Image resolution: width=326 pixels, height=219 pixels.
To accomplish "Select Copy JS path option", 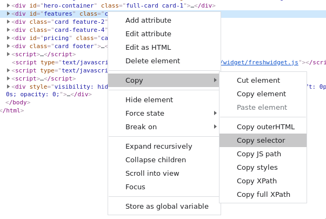I will point(258,154).
